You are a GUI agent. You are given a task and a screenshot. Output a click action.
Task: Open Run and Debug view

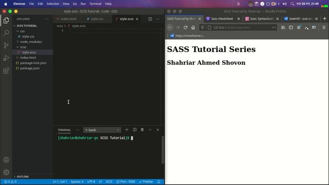click(x=6, y=58)
